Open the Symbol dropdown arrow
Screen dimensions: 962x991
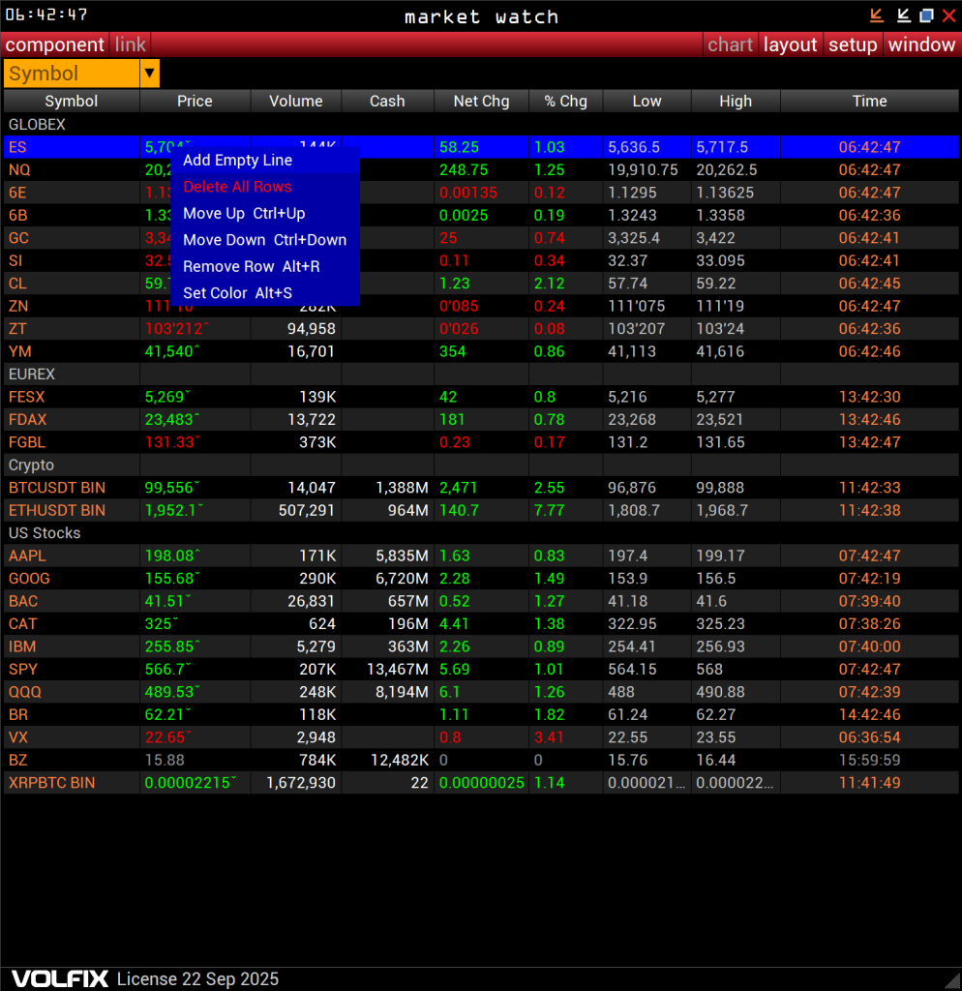pyautogui.click(x=149, y=74)
